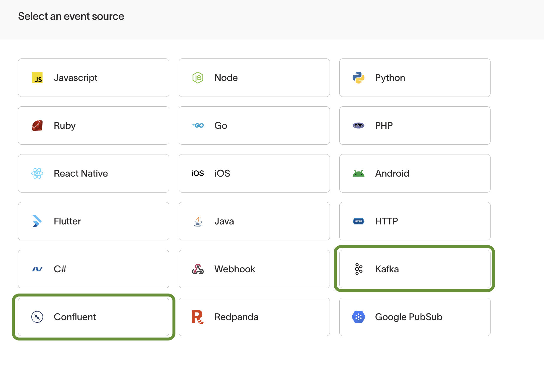Click the blue Go logo icon
Screen dimensions: 544x365
198,126
